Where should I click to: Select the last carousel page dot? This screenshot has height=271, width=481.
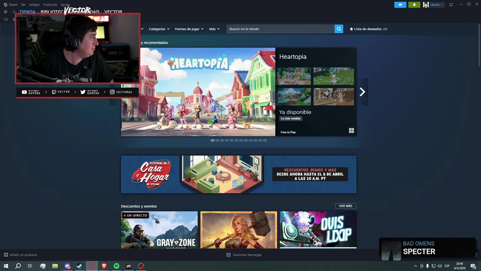[265, 140]
